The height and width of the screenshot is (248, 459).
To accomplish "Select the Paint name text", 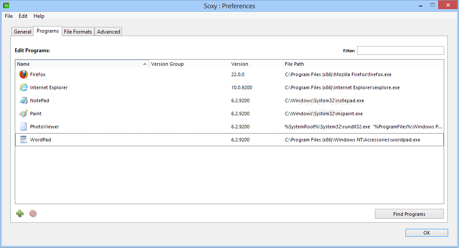I will [x=36, y=114].
